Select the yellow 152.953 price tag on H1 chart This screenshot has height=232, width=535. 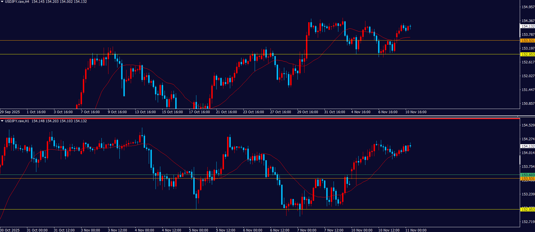click(x=527, y=209)
